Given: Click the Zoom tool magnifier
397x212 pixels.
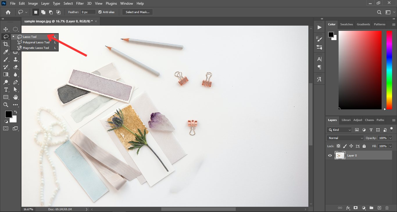Looking at the screenshot, I should (6, 105).
